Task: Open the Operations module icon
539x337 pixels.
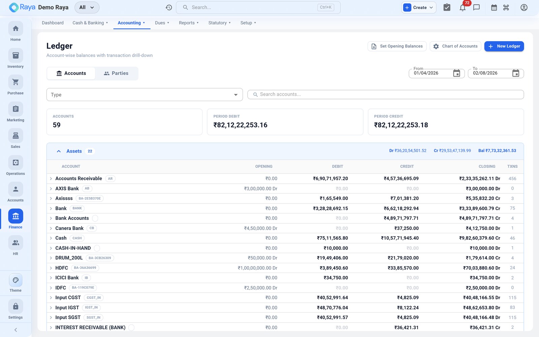Action: click(x=15, y=162)
